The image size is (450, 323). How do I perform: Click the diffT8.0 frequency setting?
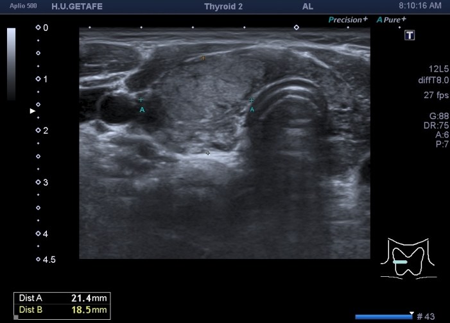pos(433,79)
